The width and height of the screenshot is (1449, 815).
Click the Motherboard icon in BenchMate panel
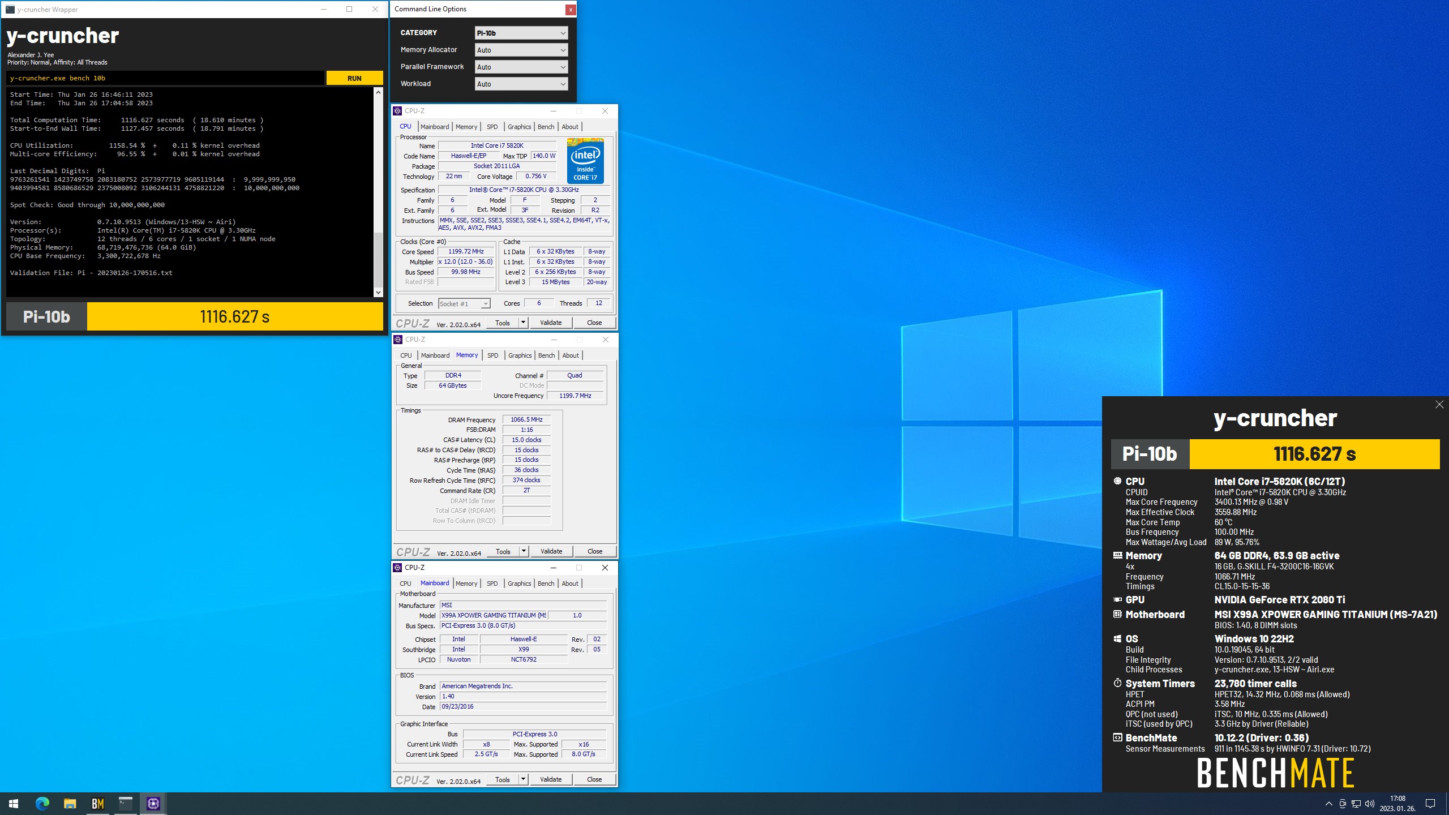[x=1117, y=615]
